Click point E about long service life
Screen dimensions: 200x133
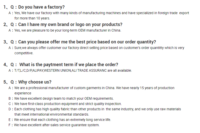(62, 120)
